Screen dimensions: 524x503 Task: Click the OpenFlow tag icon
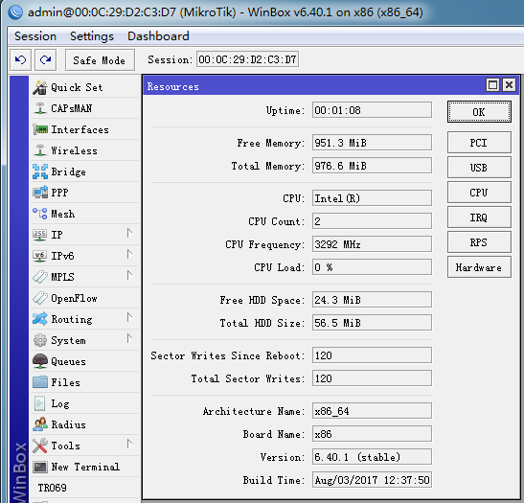pyautogui.click(x=40, y=298)
